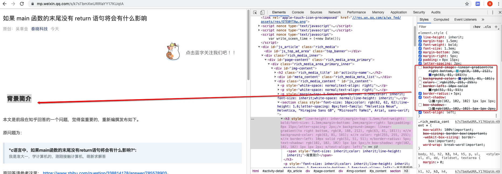Viewport: 502px width, 174px height.
Task: Open the Event Listeners tab
Action: coord(465,20)
